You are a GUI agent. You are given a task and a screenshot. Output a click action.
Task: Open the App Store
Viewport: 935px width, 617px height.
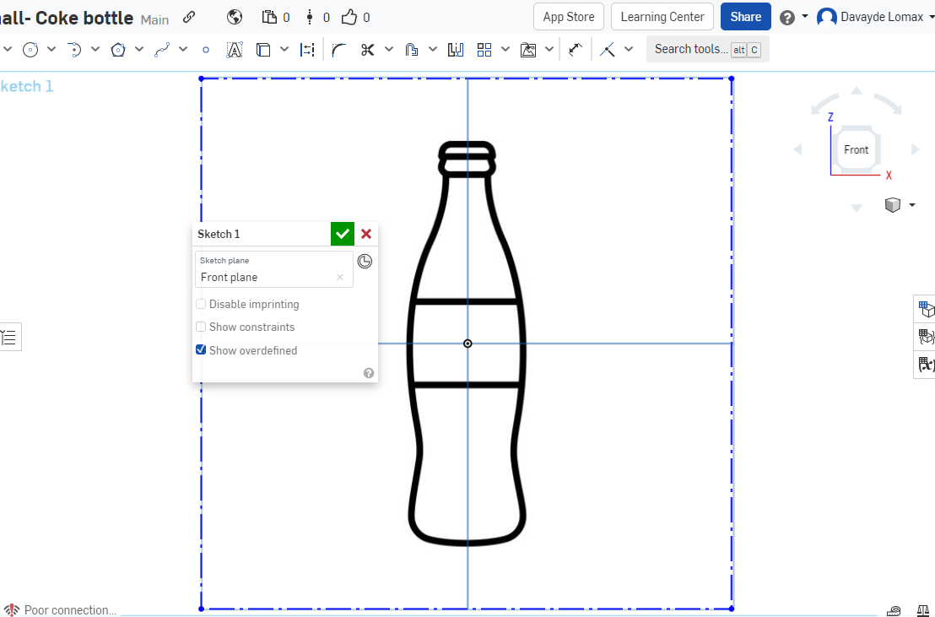(568, 17)
